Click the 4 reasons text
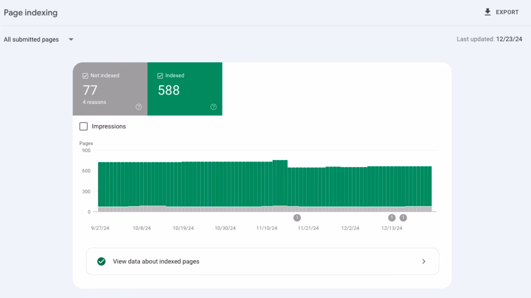 94,102
